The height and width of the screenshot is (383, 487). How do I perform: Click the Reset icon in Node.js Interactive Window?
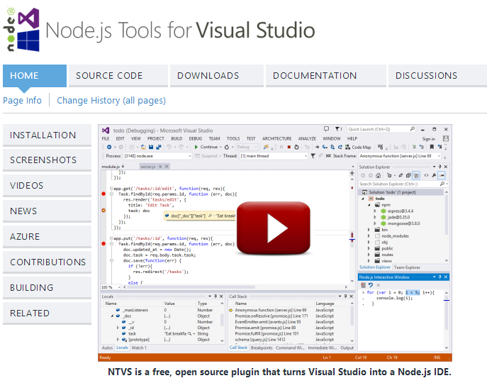tap(371, 284)
